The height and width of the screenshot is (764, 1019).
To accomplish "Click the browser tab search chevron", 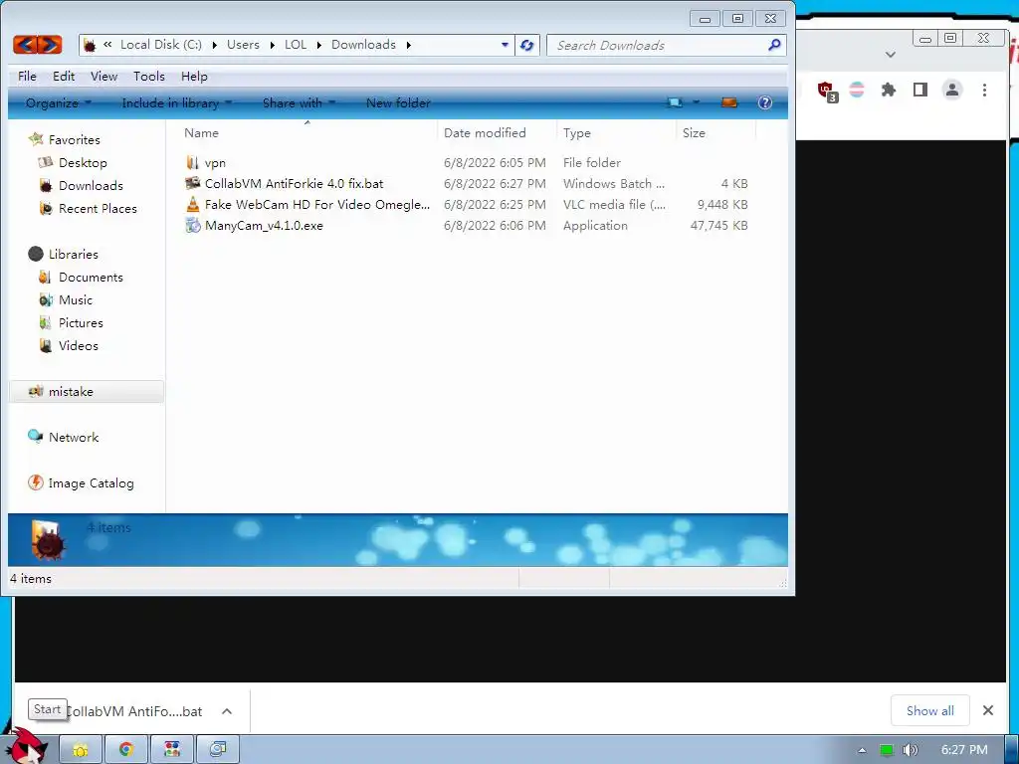I will click(x=891, y=55).
